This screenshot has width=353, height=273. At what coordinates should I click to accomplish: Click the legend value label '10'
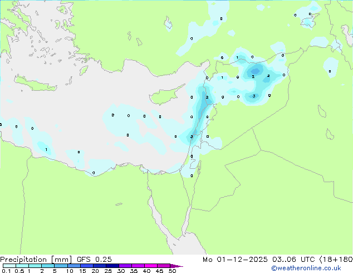pos(70,271)
